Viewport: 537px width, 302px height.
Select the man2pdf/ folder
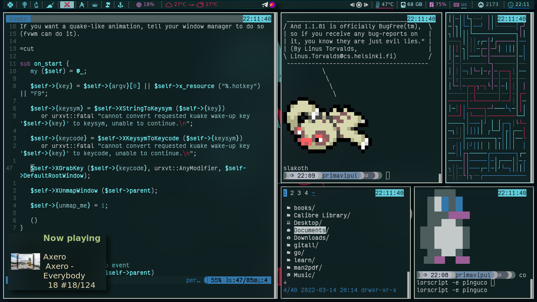pyautogui.click(x=308, y=268)
